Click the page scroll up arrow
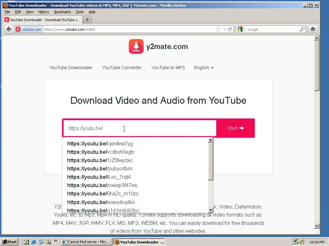This screenshot has height=246, width=329. pos(316,38)
